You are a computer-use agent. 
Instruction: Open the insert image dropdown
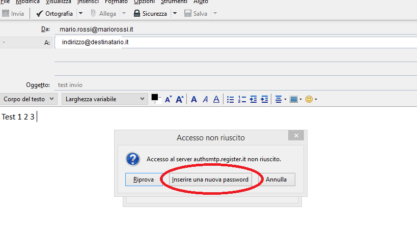296,99
